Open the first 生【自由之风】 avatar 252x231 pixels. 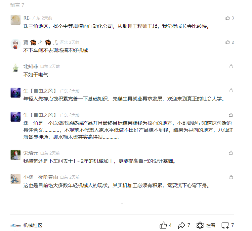[x=16, y=92]
